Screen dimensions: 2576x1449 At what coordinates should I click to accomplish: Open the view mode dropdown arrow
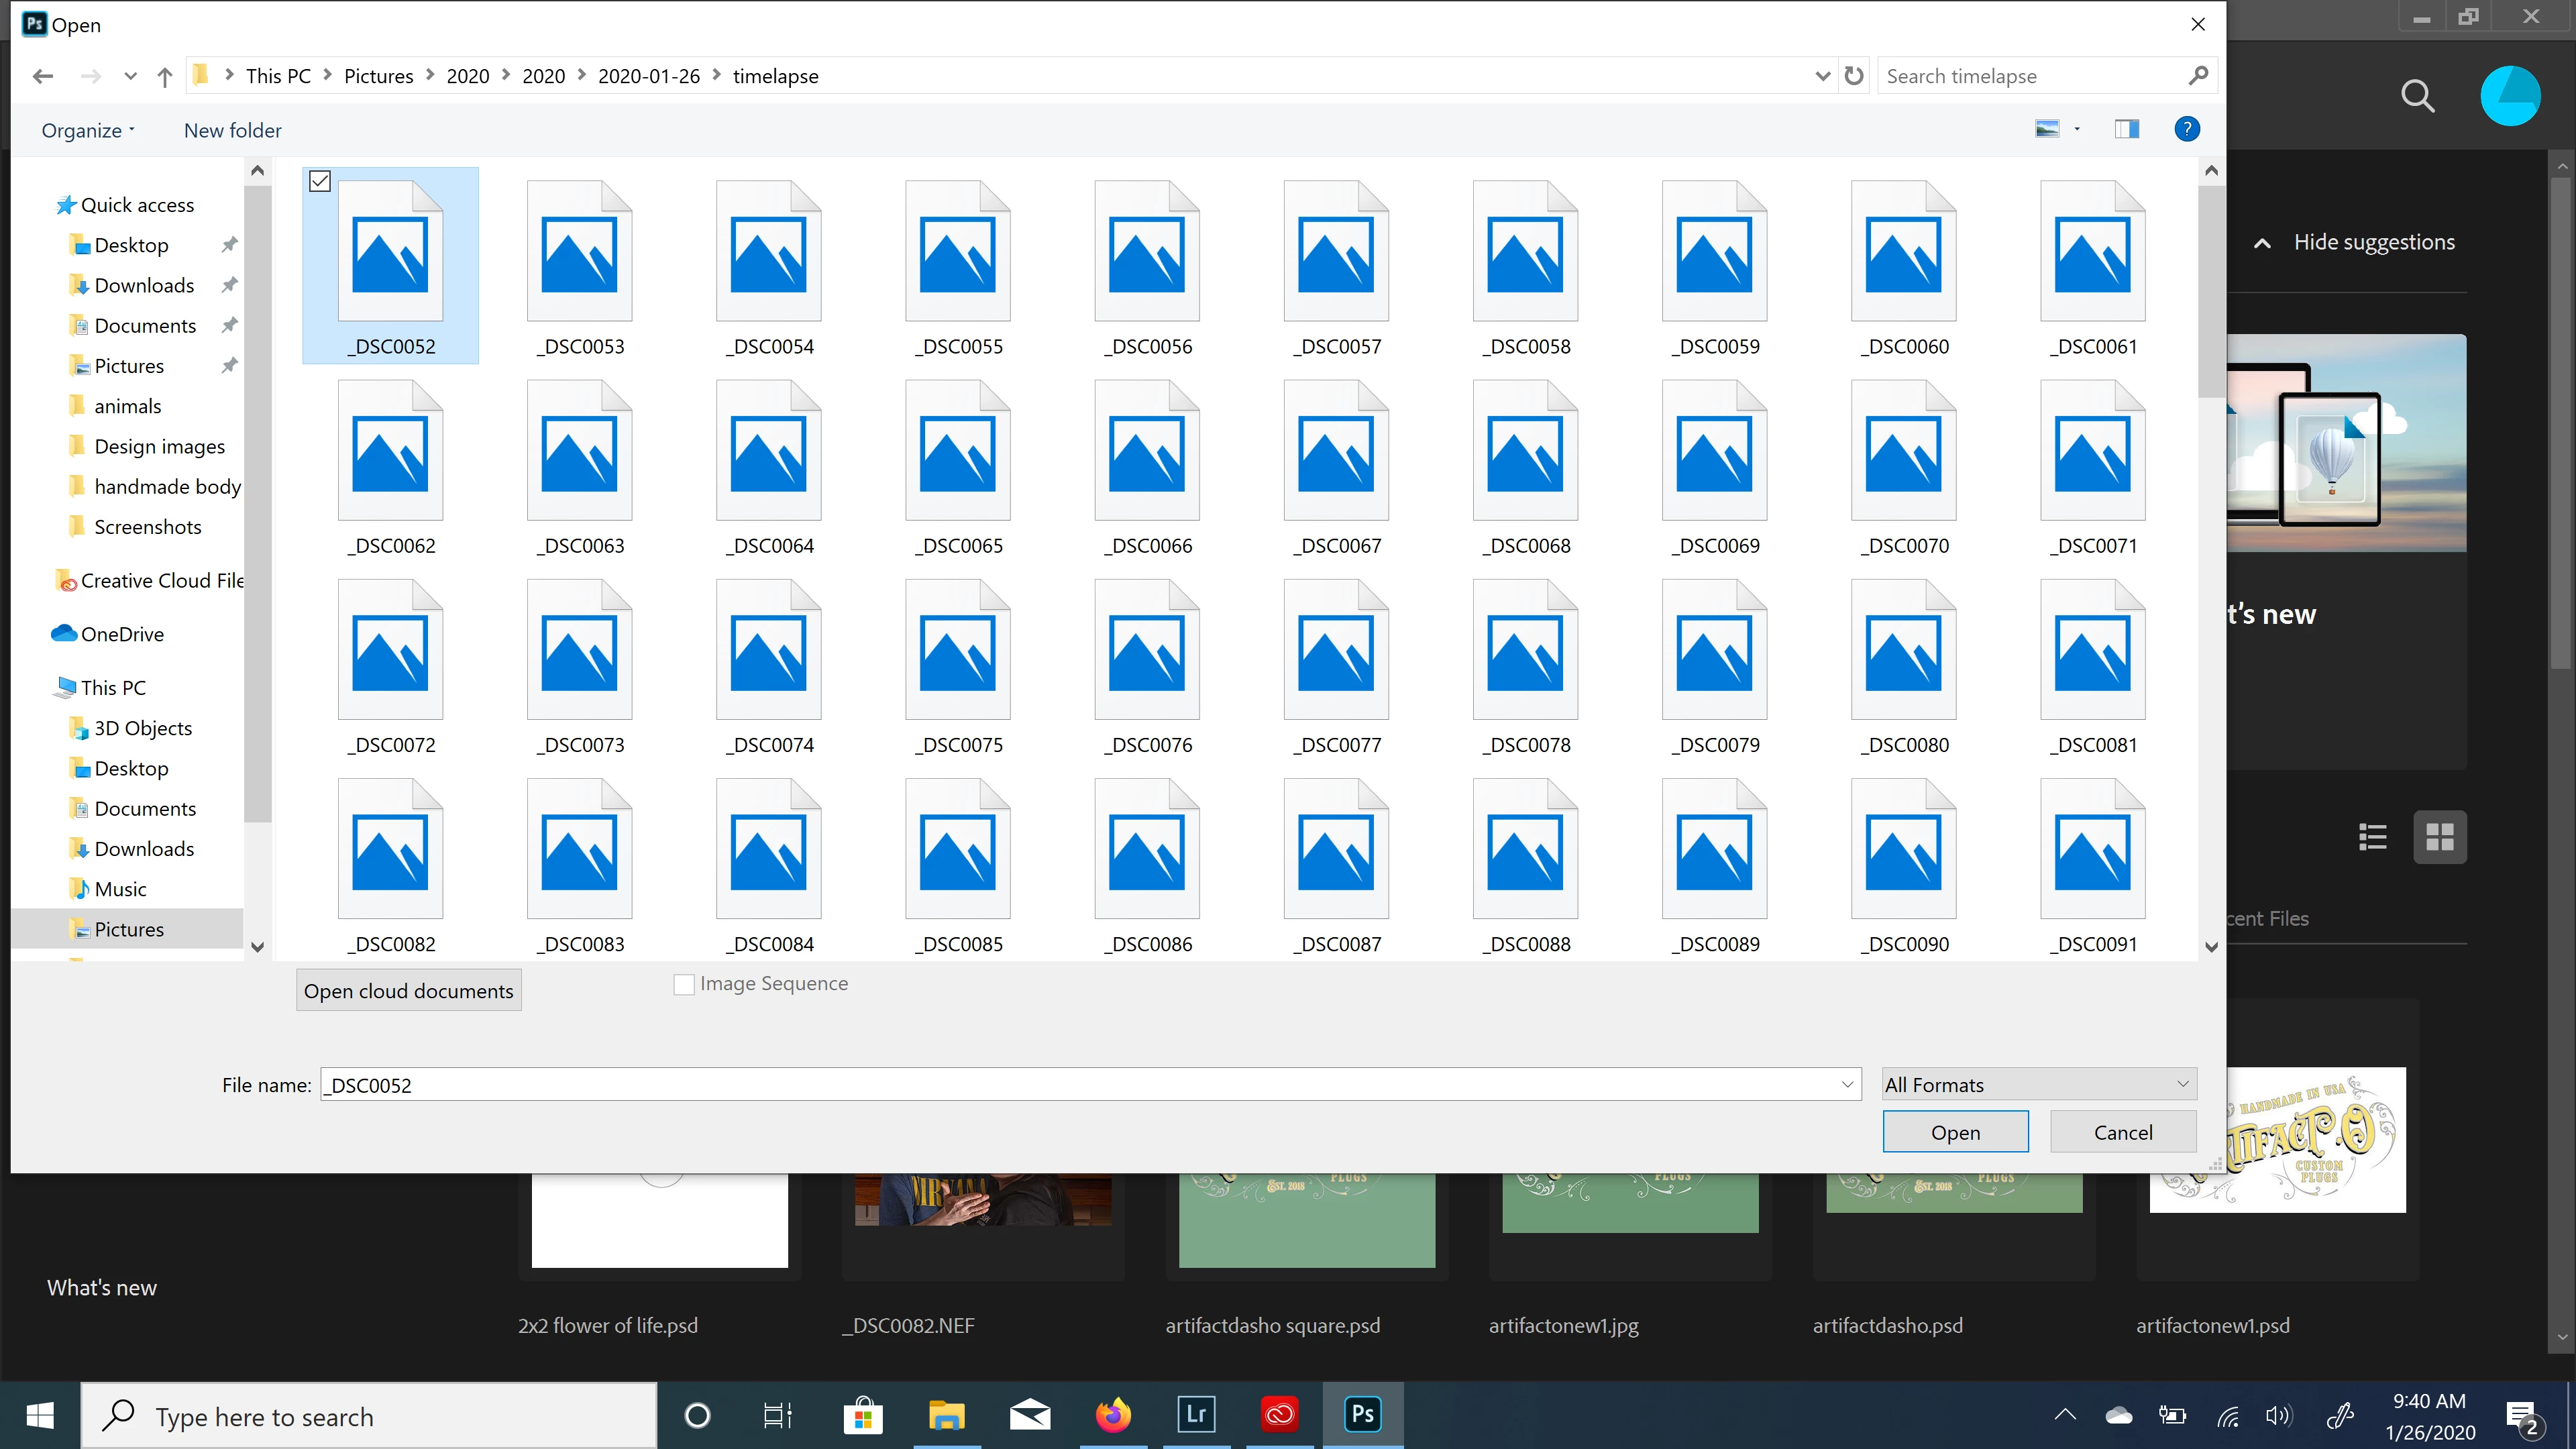point(2077,129)
